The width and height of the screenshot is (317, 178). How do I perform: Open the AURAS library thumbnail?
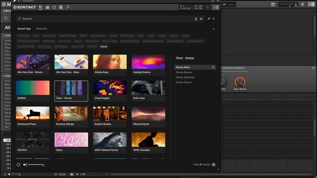click(x=33, y=91)
